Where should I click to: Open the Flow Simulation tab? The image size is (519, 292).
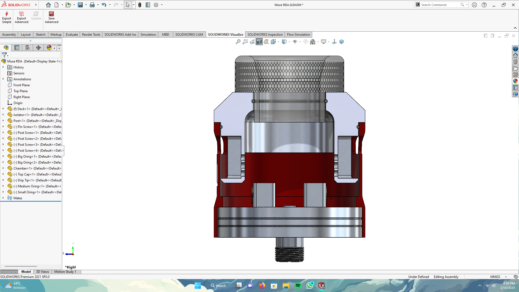point(298,35)
